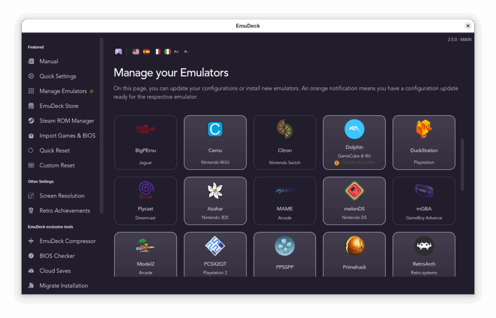Open the DuckStation Playstation card
Image resolution: width=496 pixels, height=318 pixels.
pos(424,143)
